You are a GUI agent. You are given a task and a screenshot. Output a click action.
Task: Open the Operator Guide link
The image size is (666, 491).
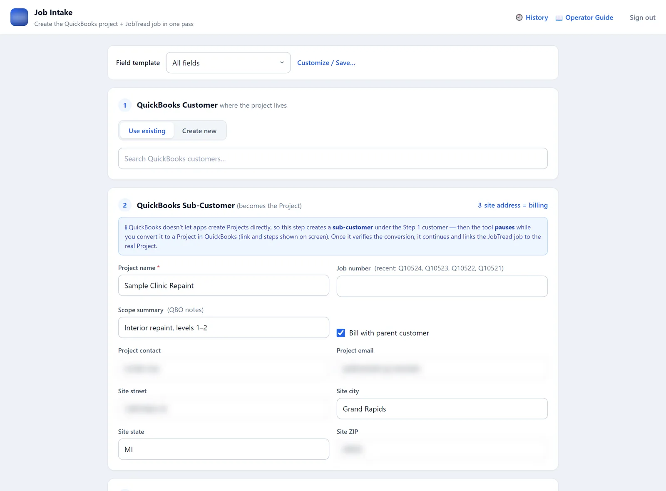(x=589, y=17)
